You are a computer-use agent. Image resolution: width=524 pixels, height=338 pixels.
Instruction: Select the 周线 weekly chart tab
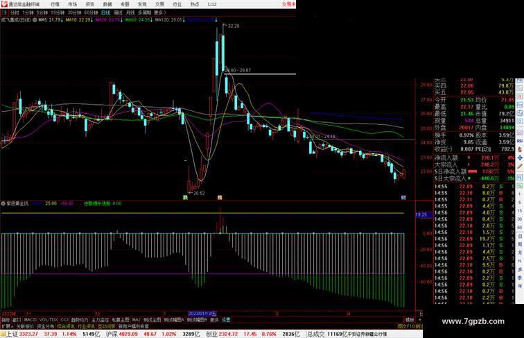[x=118, y=12]
